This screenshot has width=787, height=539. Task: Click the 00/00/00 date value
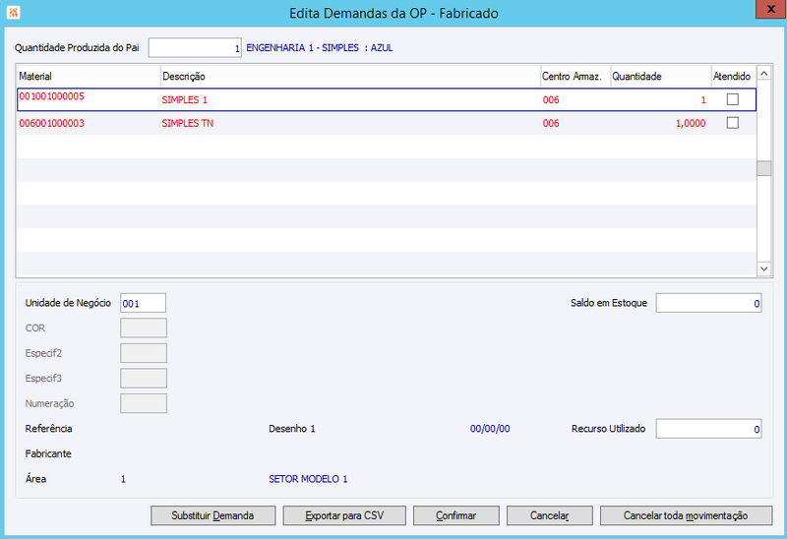(490, 429)
